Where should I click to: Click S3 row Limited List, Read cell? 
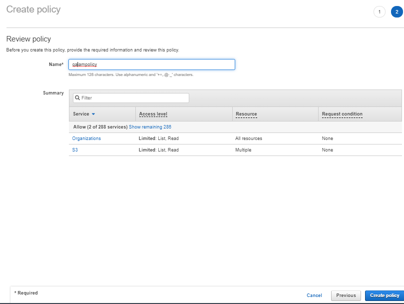pyautogui.click(x=158, y=150)
